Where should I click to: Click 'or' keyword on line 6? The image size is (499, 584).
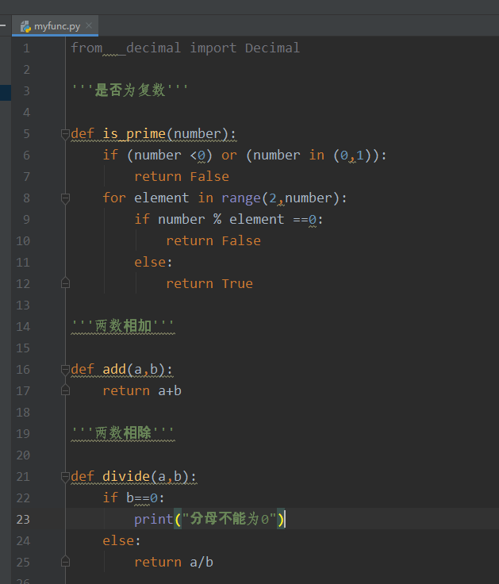point(229,156)
